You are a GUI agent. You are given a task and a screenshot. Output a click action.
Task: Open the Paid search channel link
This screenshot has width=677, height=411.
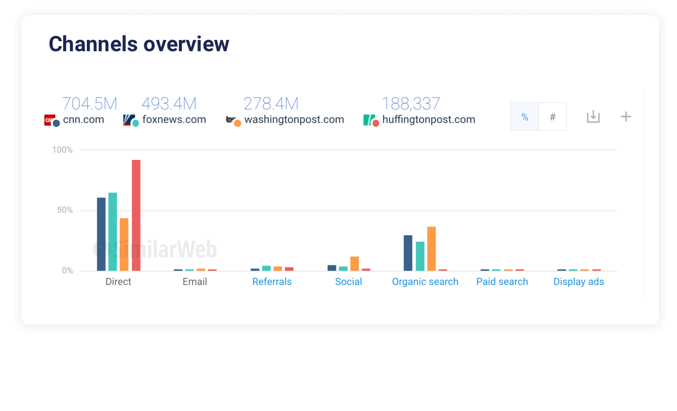[x=502, y=282]
